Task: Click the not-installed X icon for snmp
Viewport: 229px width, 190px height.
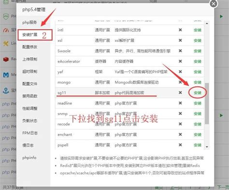Action: pos(180,114)
